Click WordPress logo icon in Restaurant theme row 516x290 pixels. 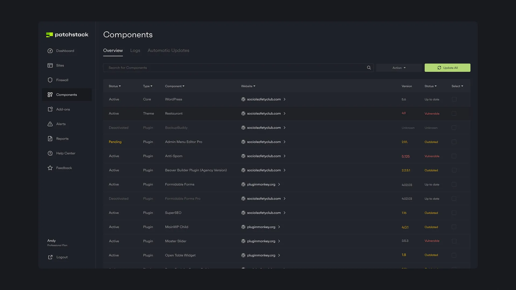pyautogui.click(x=243, y=114)
